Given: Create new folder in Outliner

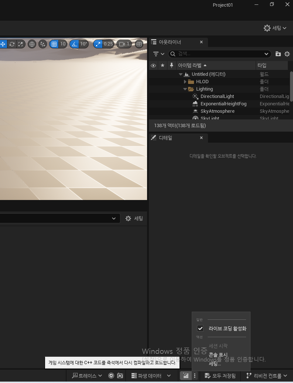Looking at the screenshot, I should pos(278,54).
